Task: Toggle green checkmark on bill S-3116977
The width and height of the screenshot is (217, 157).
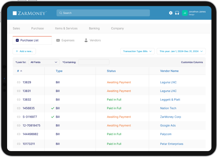Action: [x=52, y=117]
